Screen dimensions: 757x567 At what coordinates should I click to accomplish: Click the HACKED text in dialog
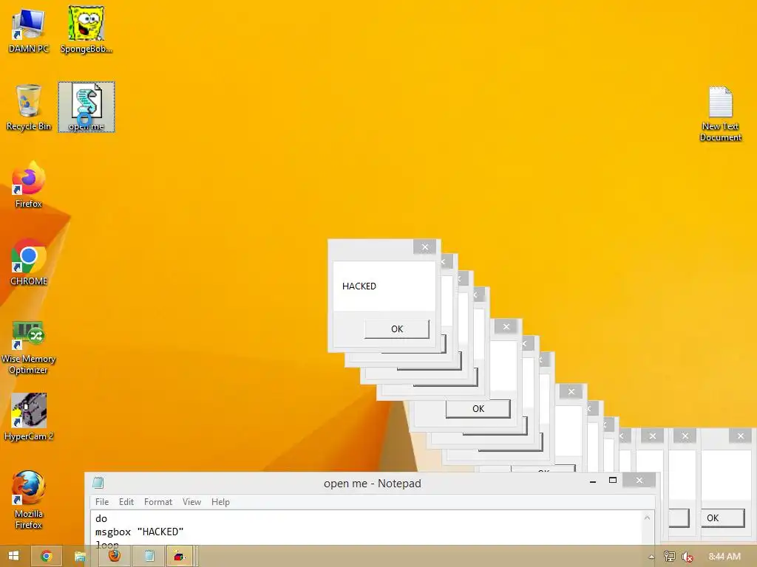click(x=359, y=286)
